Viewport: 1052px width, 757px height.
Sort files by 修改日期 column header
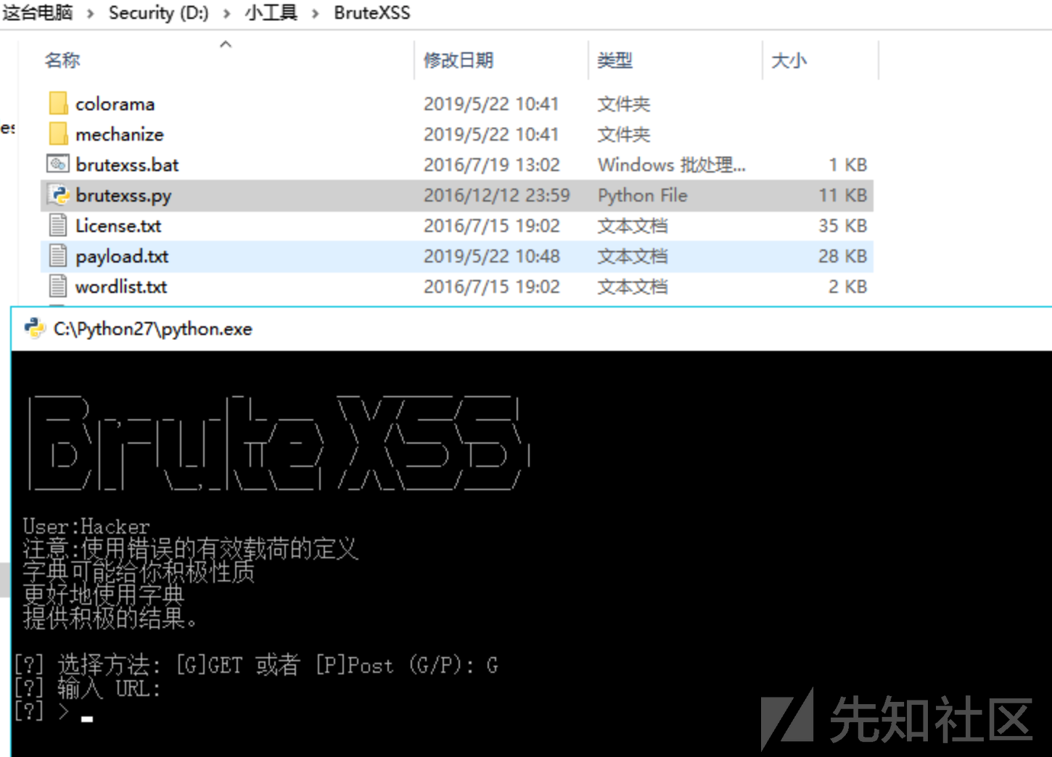(459, 60)
